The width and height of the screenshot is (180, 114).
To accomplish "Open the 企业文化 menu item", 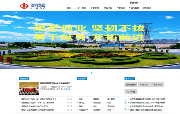I will pos(95,8).
